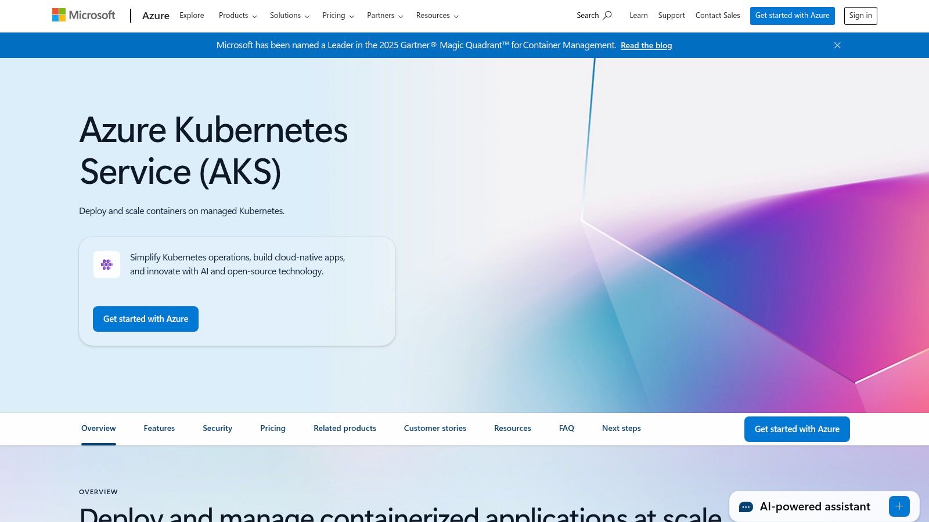Click the AKS Kubernetes icon in the card

(x=107, y=264)
